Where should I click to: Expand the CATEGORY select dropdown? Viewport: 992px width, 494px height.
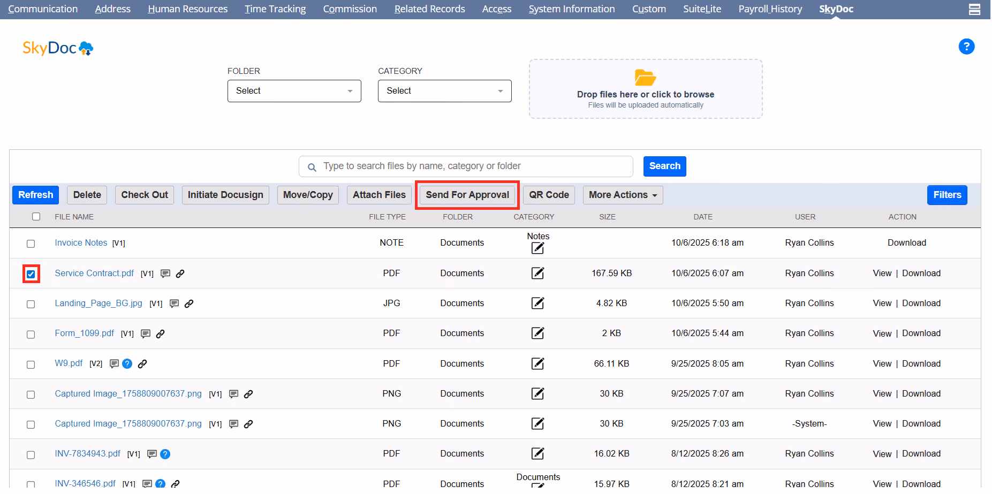click(445, 91)
